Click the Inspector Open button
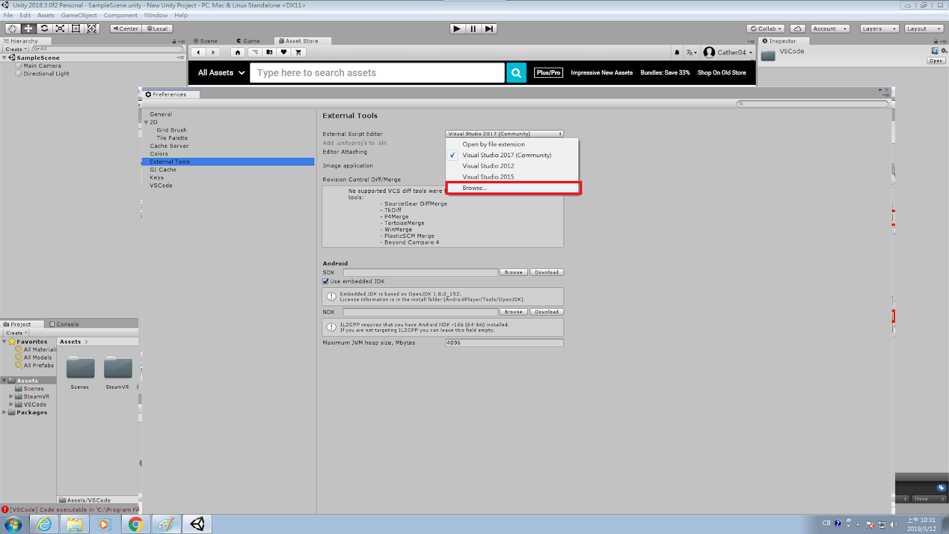 (x=936, y=61)
